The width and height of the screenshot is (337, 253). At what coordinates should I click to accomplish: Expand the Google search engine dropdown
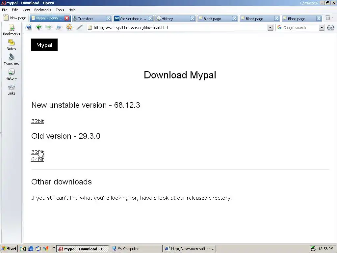321,28
